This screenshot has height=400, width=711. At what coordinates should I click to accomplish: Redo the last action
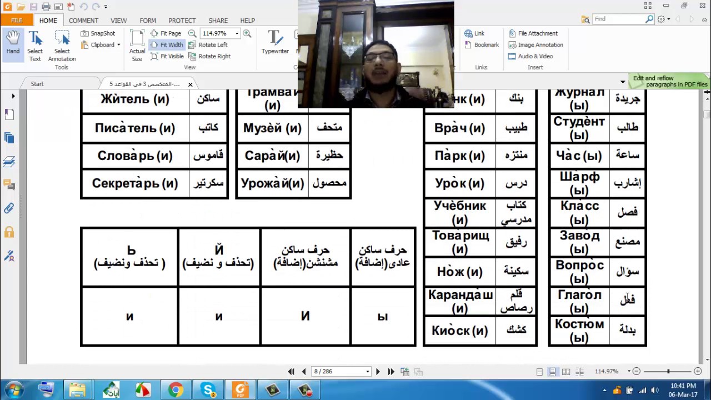click(97, 7)
